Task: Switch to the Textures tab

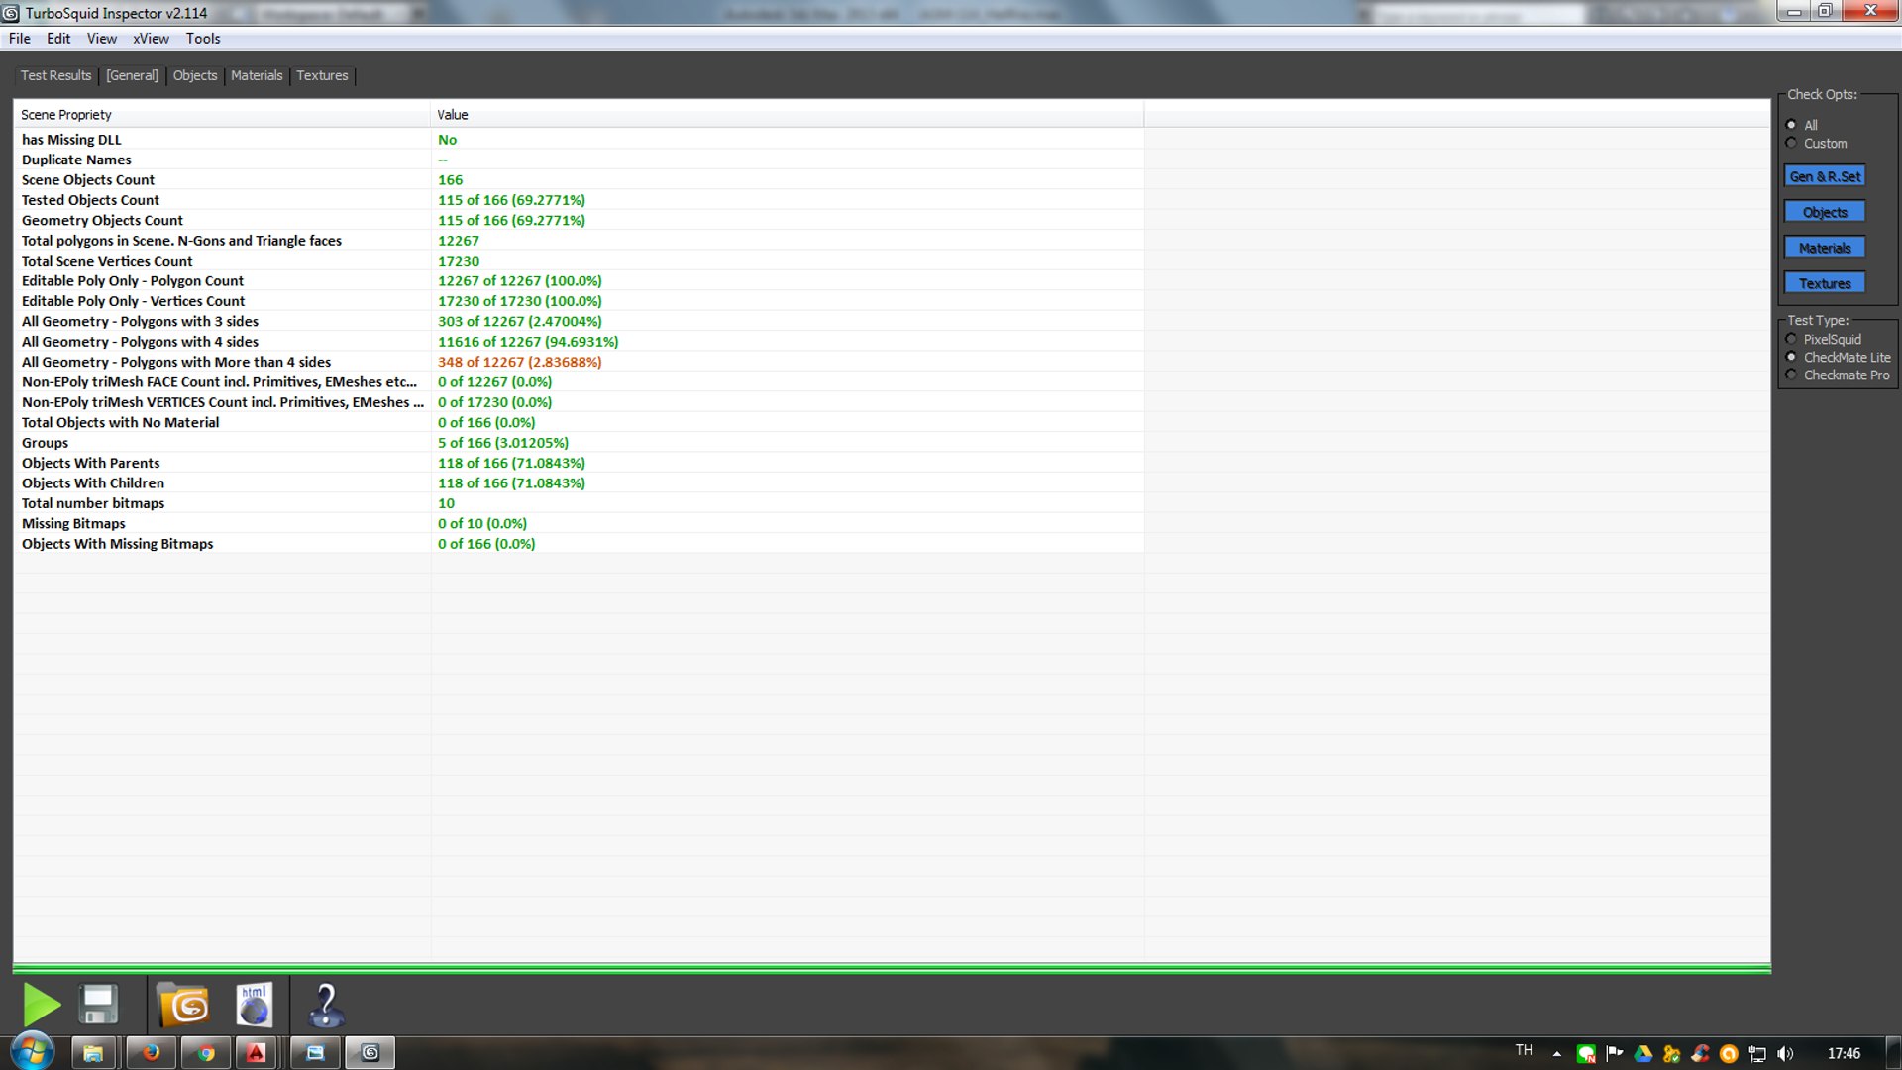Action: pyautogui.click(x=322, y=75)
